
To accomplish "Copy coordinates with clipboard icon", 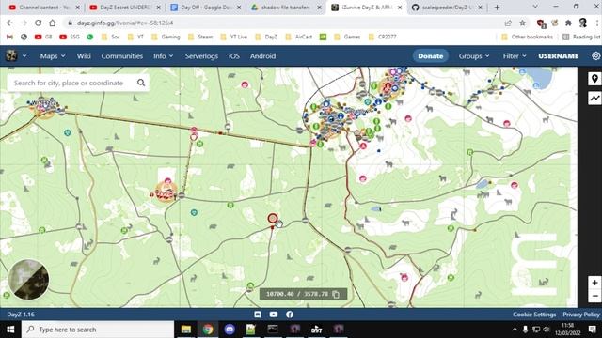I will pyautogui.click(x=336, y=294).
